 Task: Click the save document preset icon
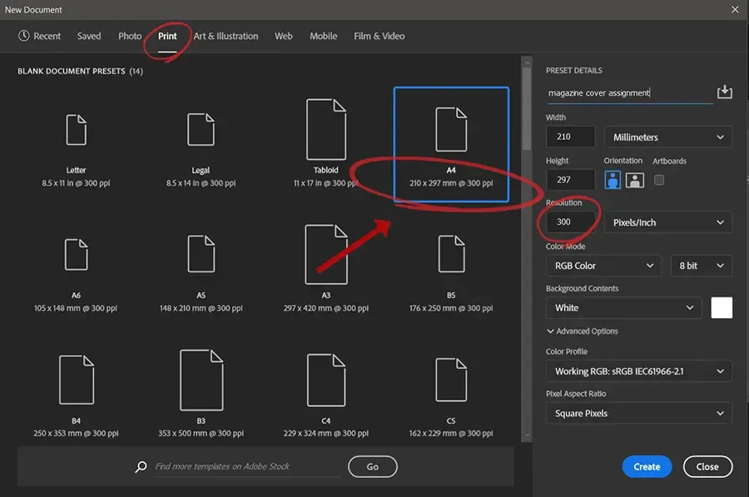(x=725, y=91)
